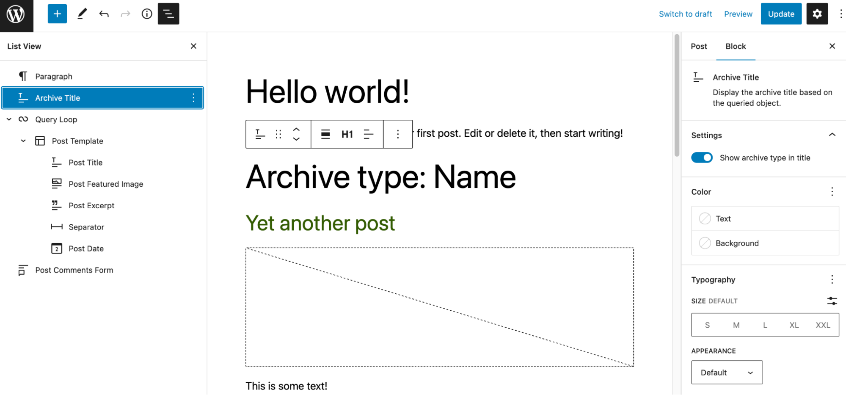Screen dimensions: 846x395
Task: Collapse the Query Loop tree item
Action: click(x=9, y=119)
